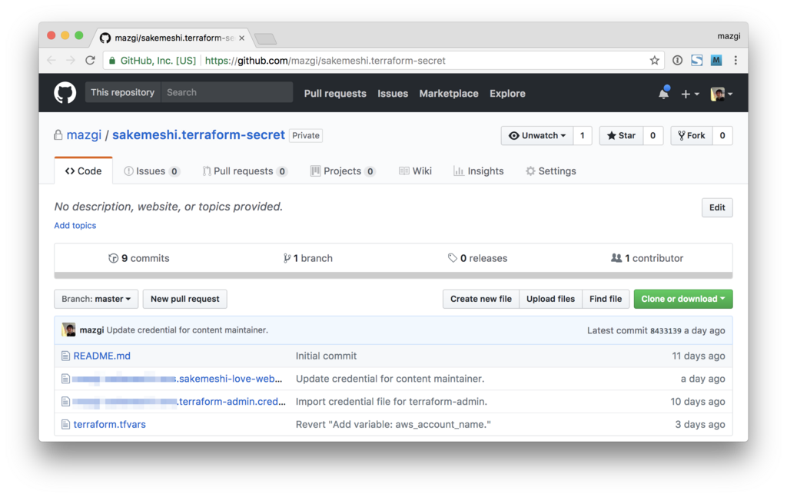Click Pull requests in top navigation
Viewport: 787px width, 497px height.
pos(335,93)
